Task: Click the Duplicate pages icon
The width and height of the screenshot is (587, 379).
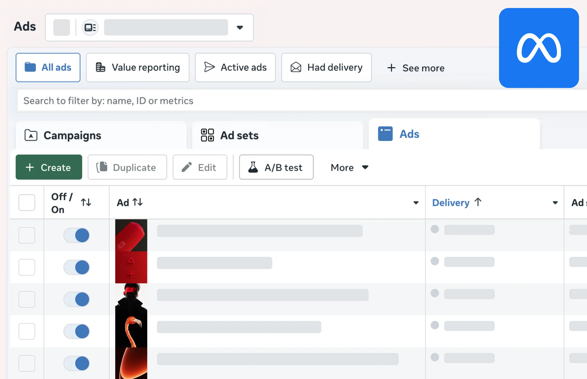Action: (x=102, y=167)
